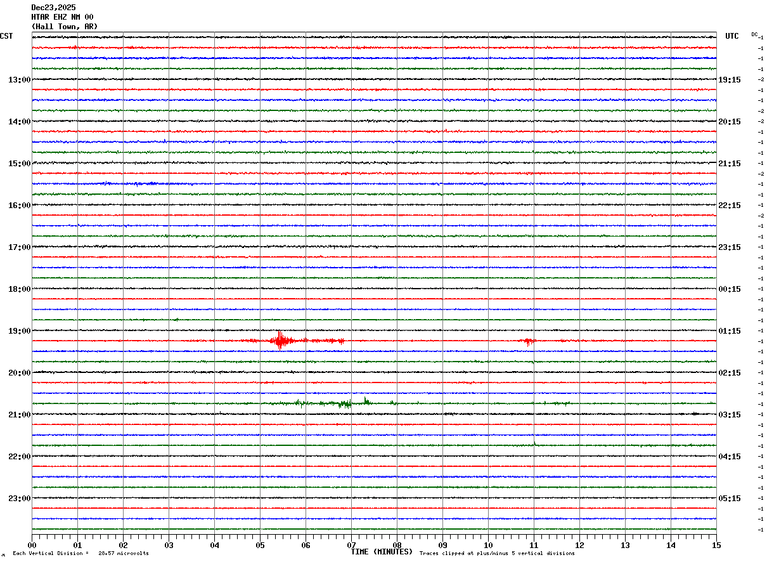Click the 22:00 CST time label
The height and width of the screenshot is (562, 767).
pos(19,457)
